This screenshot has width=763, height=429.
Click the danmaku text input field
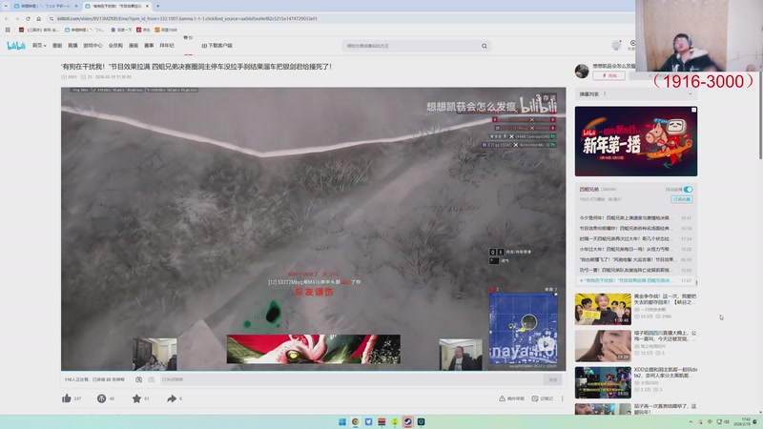[351, 379]
